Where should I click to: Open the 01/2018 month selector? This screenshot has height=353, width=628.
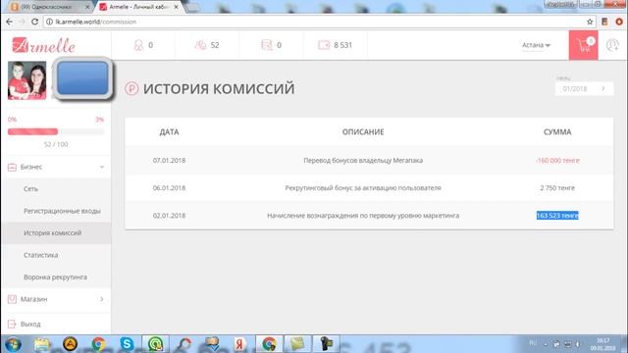(584, 89)
